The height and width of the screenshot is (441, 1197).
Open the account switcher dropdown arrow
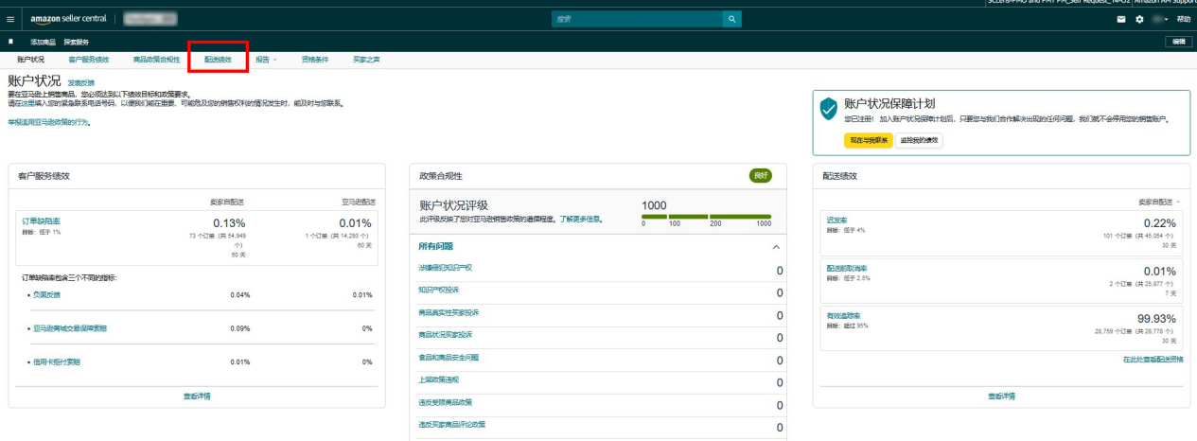pyautogui.click(x=1168, y=19)
